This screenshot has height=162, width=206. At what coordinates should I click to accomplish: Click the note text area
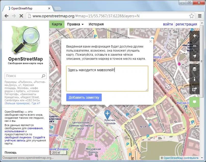click(107, 79)
